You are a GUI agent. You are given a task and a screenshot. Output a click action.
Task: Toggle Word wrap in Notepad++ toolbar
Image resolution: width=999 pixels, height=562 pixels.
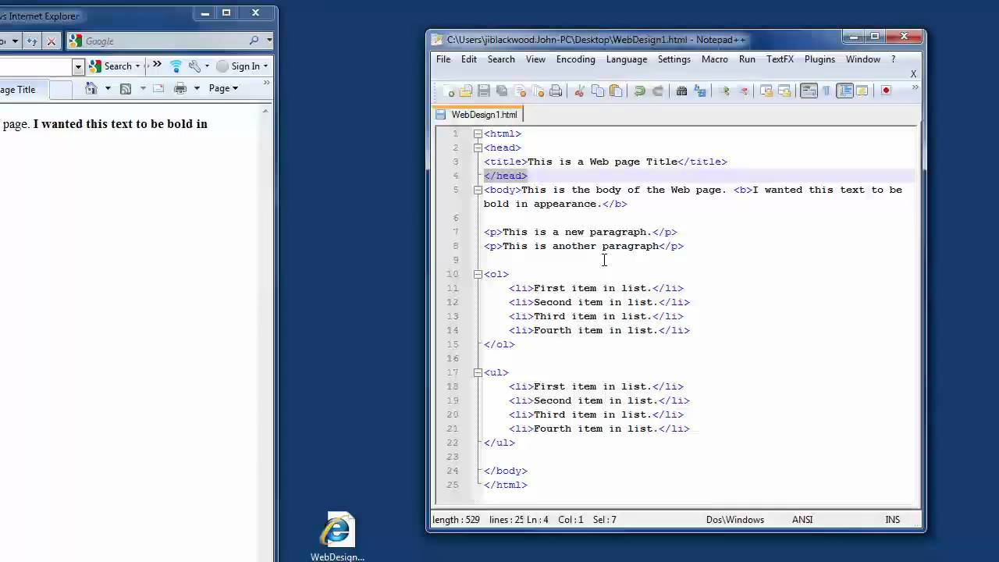point(809,91)
